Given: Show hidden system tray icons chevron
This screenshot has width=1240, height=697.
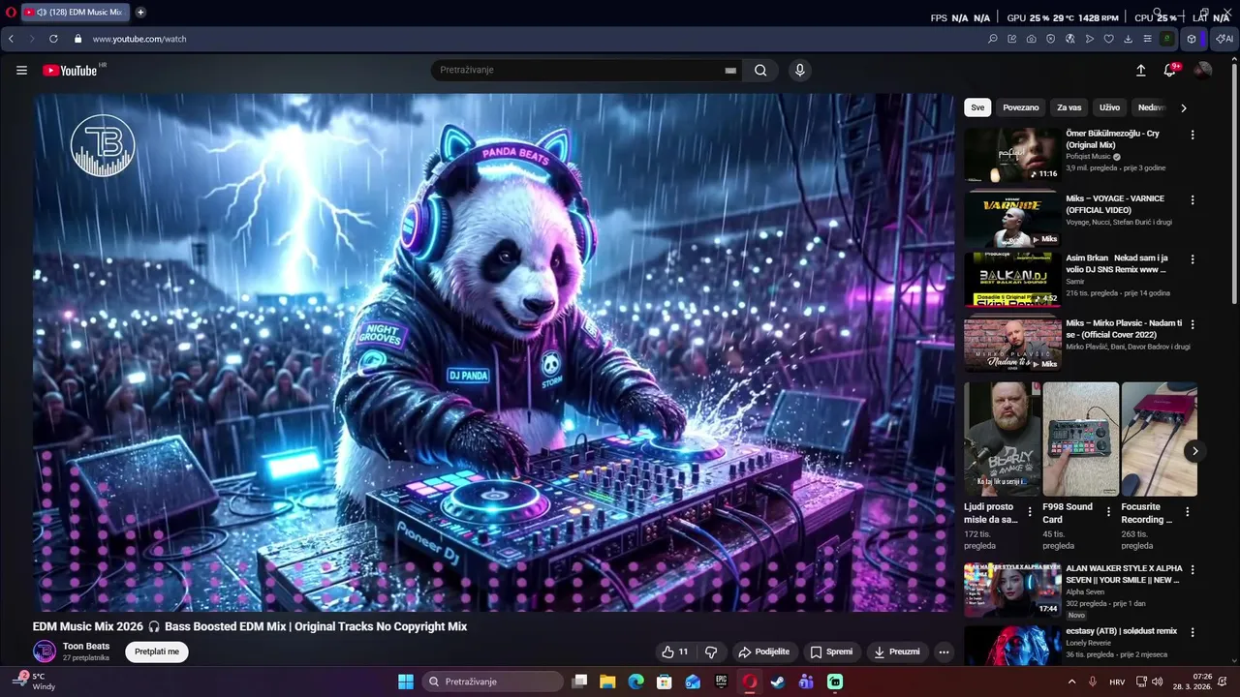Looking at the screenshot, I should coord(1071,682).
